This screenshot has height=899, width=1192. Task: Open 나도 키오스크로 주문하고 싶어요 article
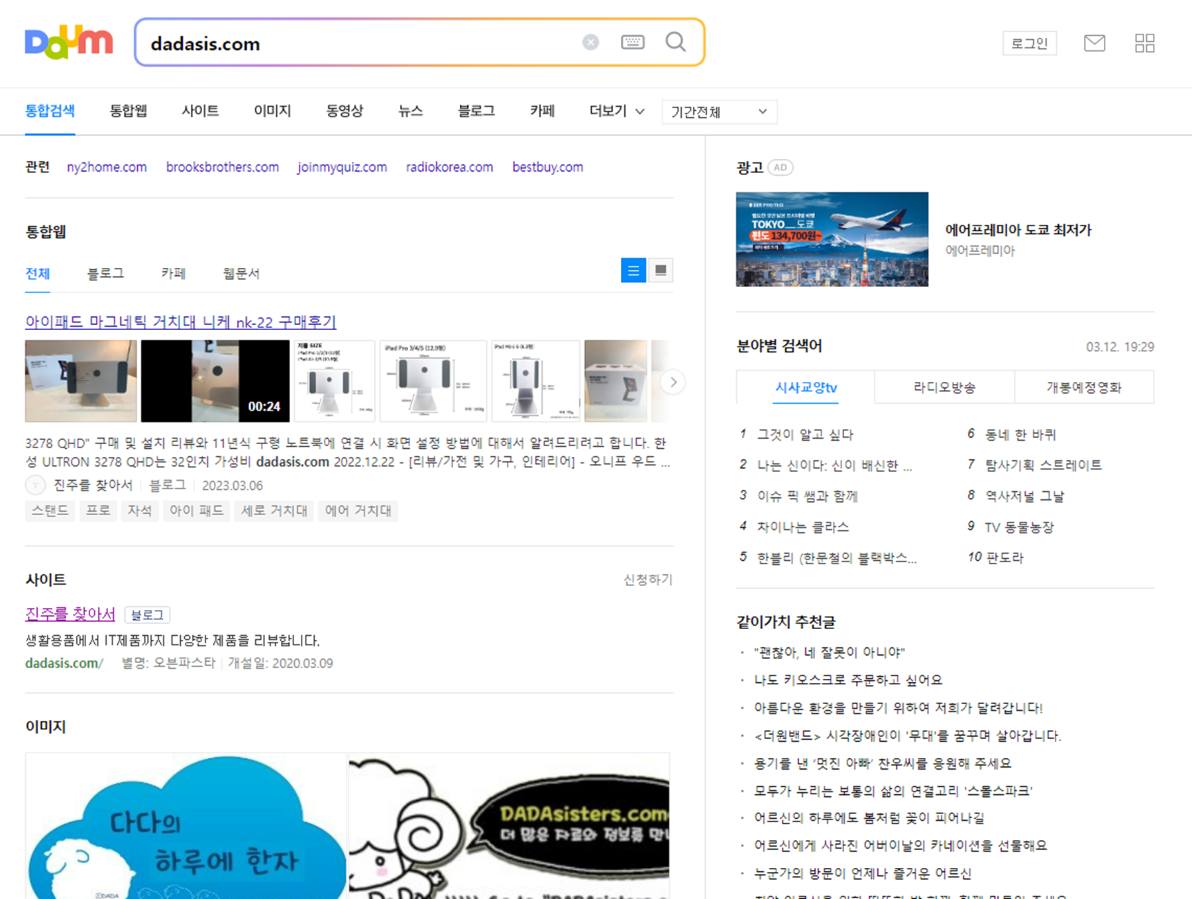click(848, 680)
